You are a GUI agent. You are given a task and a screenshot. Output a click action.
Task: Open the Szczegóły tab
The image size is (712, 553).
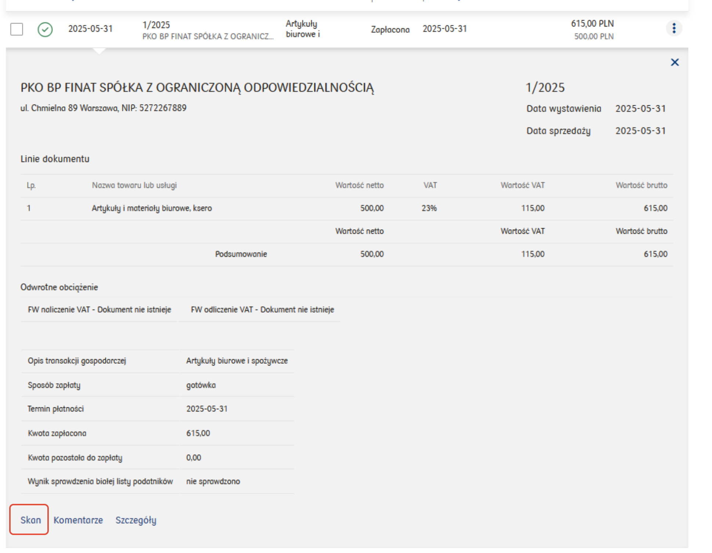click(x=136, y=520)
